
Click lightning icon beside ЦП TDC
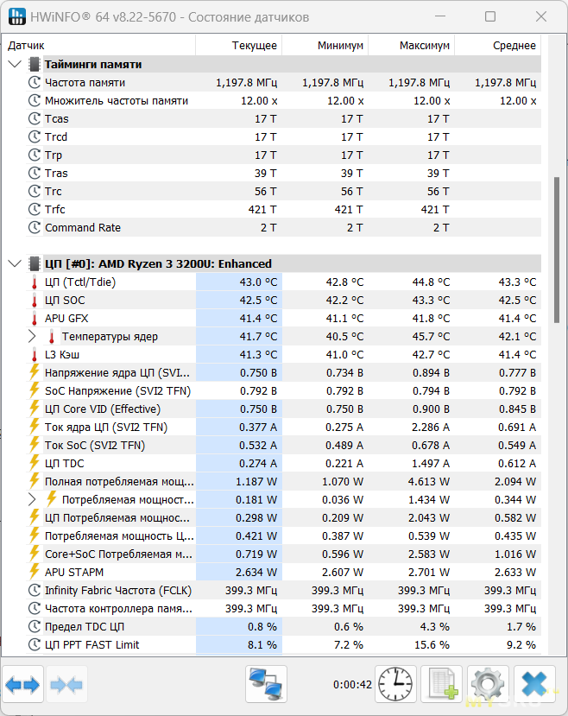click(35, 463)
